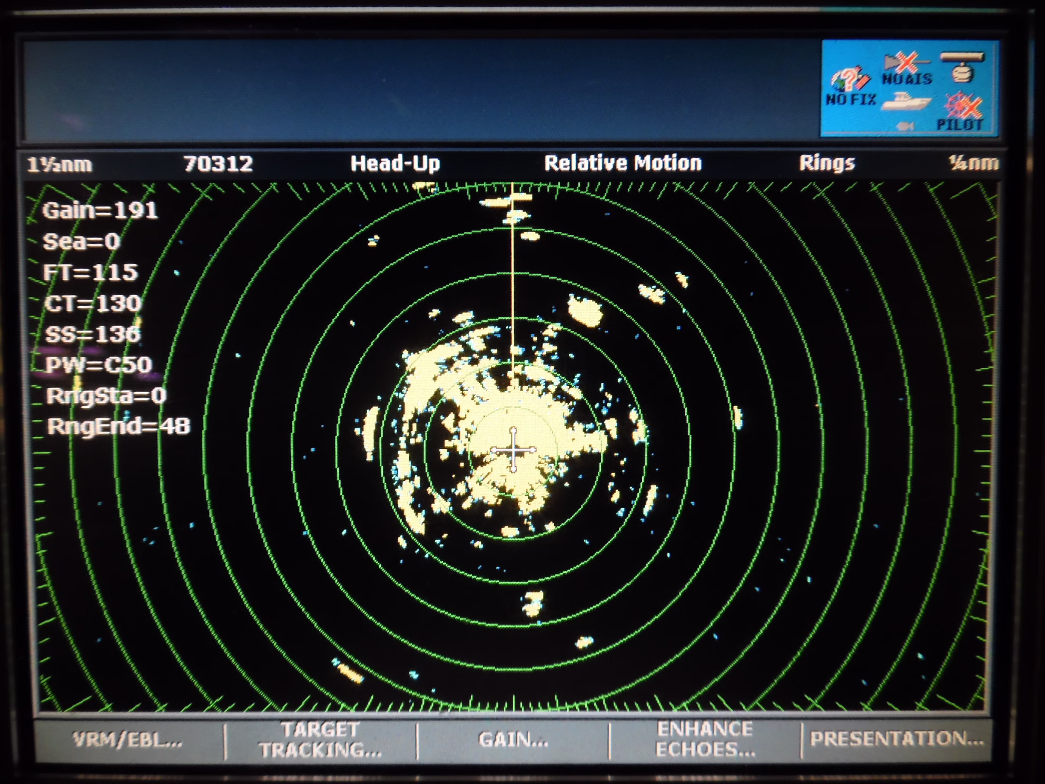Click the Sea=0 readout

(x=82, y=241)
